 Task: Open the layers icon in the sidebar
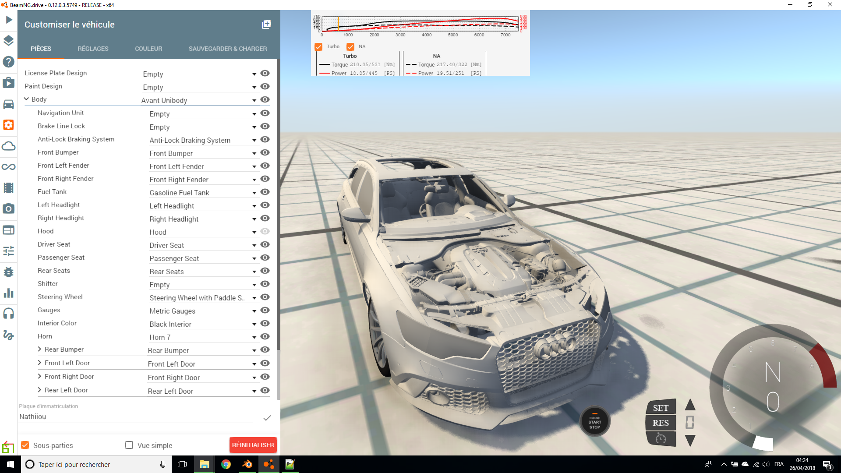click(9, 41)
